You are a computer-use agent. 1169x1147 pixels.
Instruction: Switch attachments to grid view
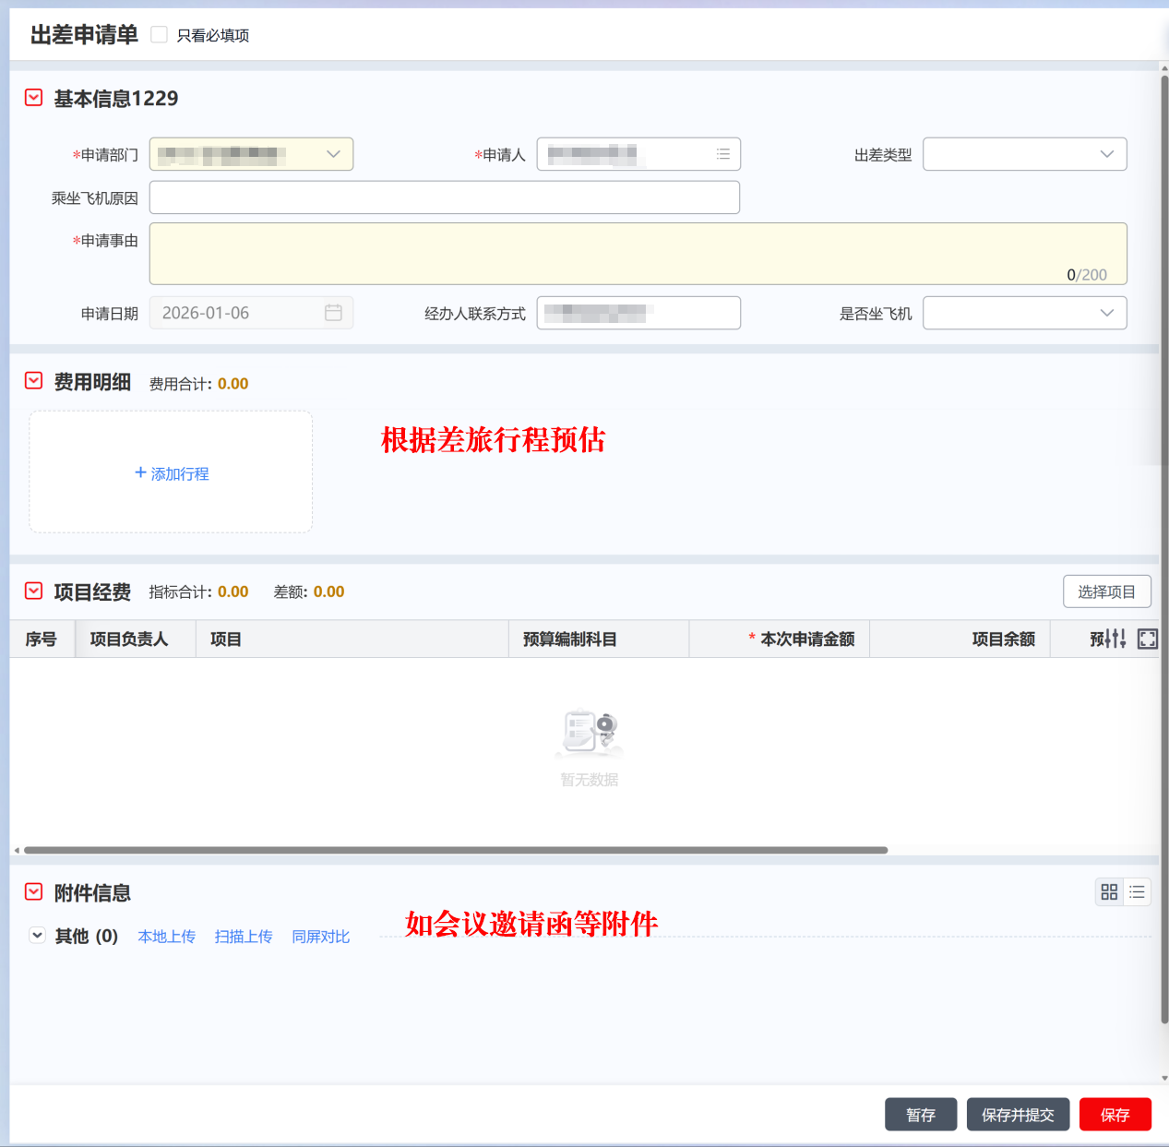tap(1109, 891)
